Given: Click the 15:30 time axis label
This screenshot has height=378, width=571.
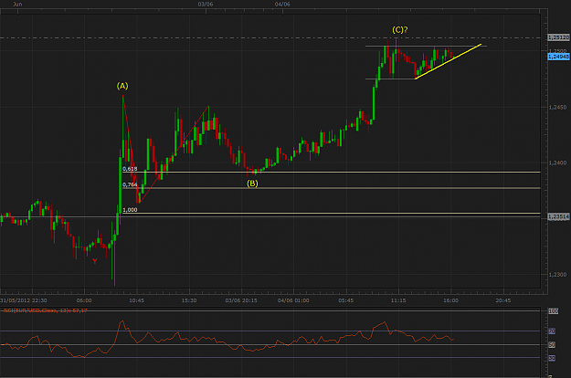Looking at the screenshot, I should click(189, 300).
